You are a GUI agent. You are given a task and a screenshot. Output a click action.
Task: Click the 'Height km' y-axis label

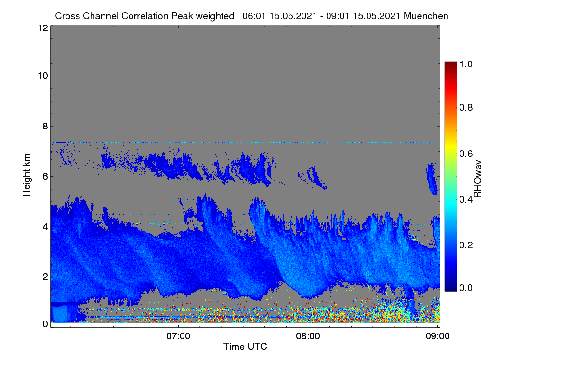point(26,176)
